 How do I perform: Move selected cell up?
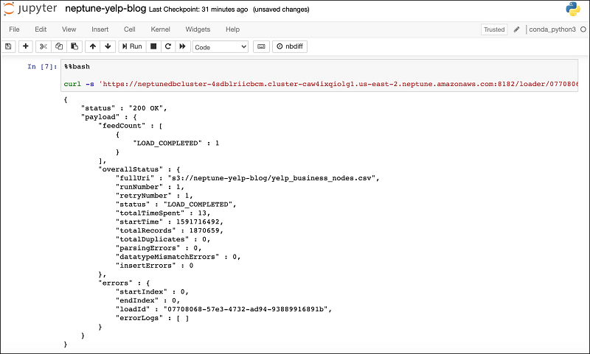[93, 46]
